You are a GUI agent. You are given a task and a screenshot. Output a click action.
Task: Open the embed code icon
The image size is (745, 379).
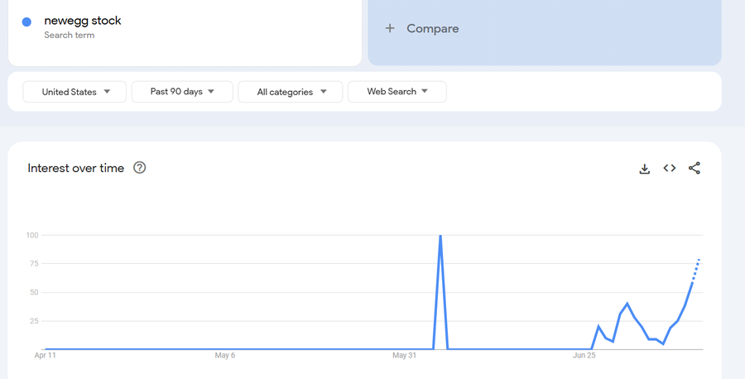[x=670, y=168]
